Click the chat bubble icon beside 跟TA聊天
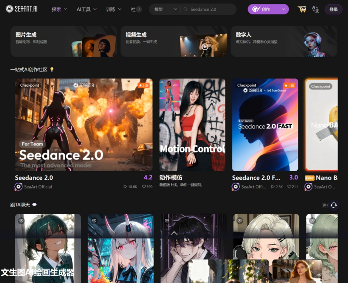Viewport: 348px width, 283px height. point(34,205)
